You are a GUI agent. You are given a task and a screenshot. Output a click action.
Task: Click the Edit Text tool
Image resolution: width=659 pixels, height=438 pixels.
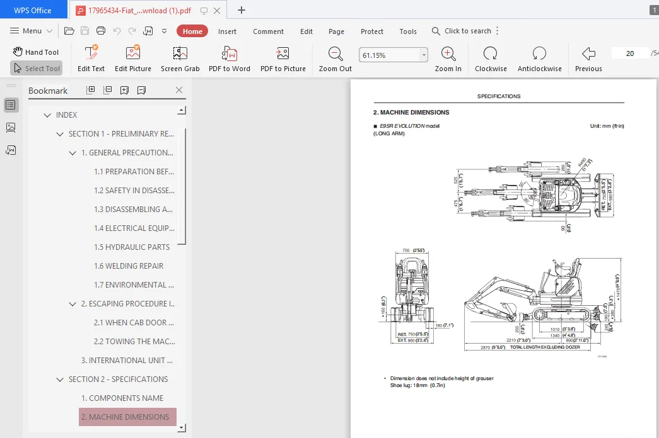(91, 59)
